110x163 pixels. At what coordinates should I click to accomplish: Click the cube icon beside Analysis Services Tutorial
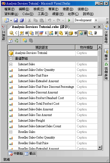click(x=11, y=53)
